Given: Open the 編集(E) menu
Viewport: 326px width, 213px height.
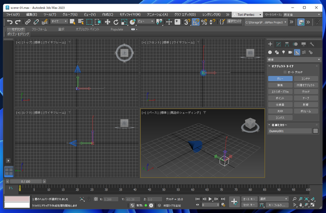Looking at the screenshot, I should 32,15.
